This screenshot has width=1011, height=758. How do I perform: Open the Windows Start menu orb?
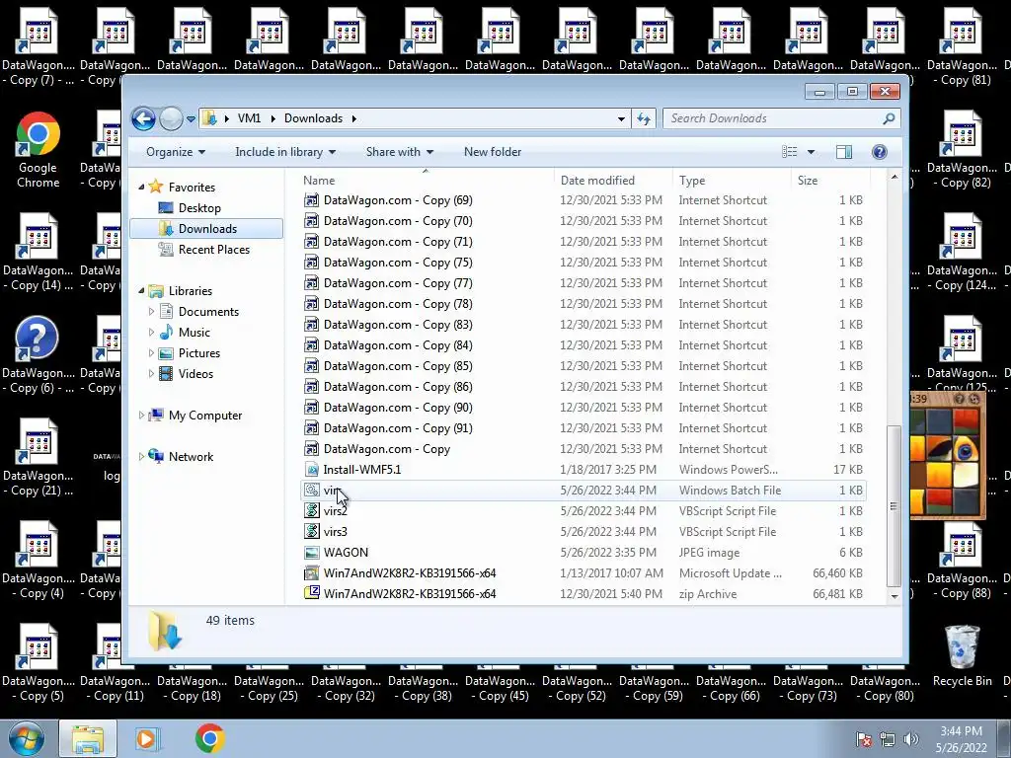[x=27, y=738]
